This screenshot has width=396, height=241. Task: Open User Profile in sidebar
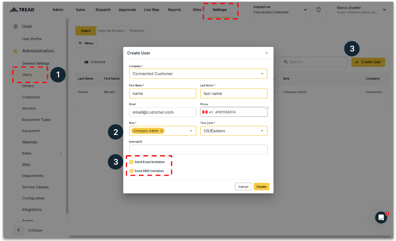coord(32,39)
